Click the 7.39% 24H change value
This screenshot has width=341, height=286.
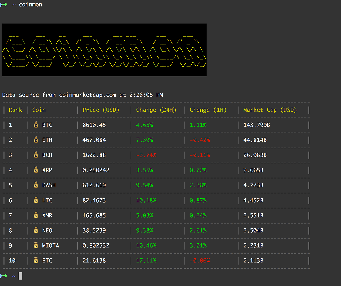pyautogui.click(x=144, y=140)
